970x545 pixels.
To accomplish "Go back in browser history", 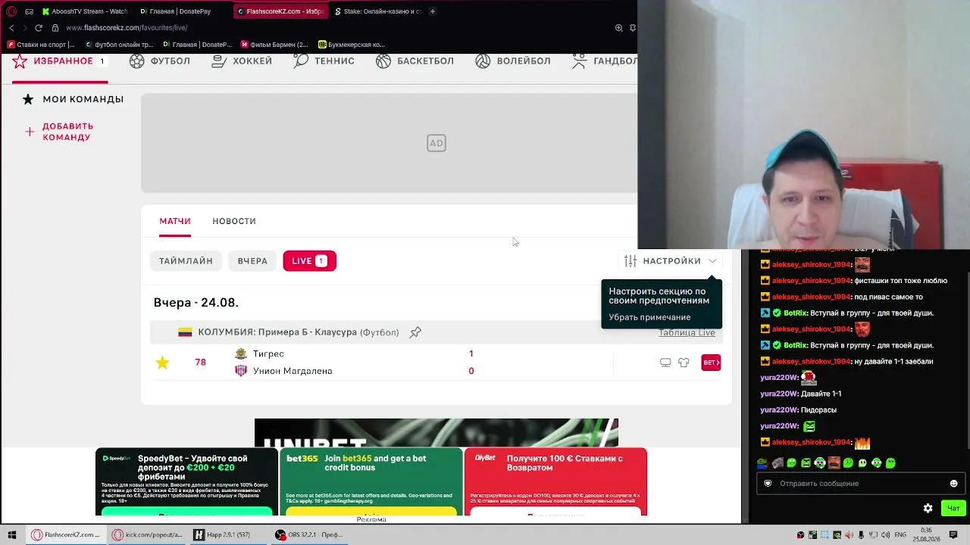I will click(x=11, y=28).
